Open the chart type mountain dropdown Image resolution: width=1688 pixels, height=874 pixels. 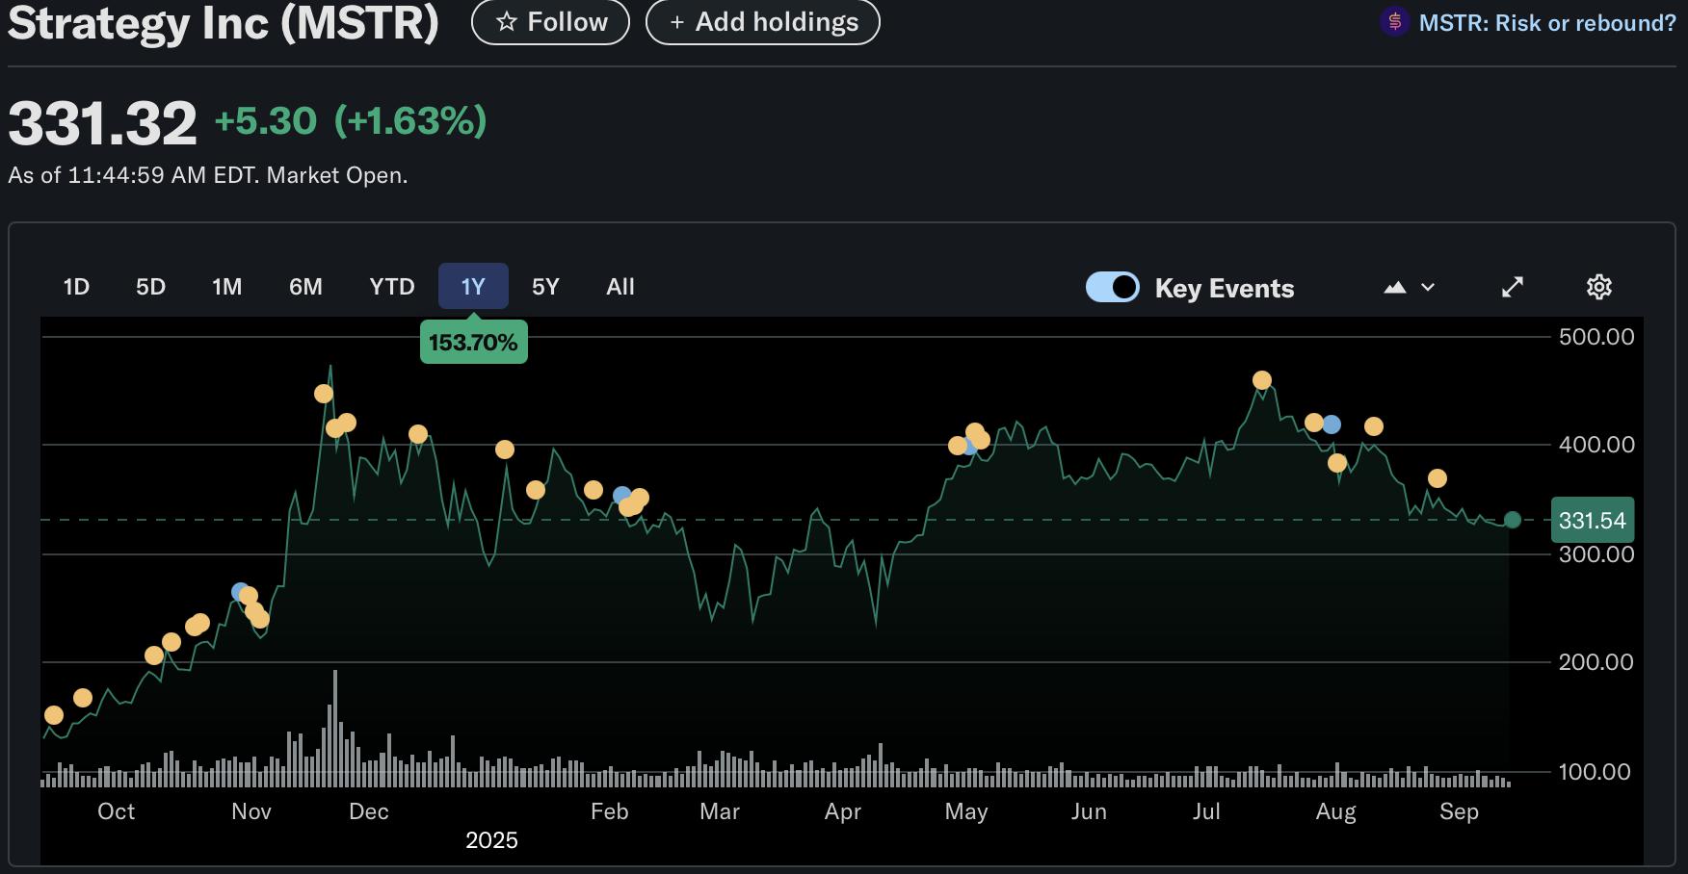tap(1410, 287)
